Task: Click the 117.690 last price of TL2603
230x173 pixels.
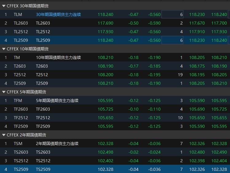Action: point(105,23)
